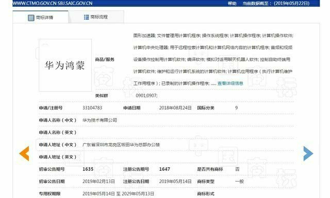Select applicant address 广东省深圳市龙岗区坂田华为总部办公楼
This screenshot has height=198, width=330.
point(121,145)
